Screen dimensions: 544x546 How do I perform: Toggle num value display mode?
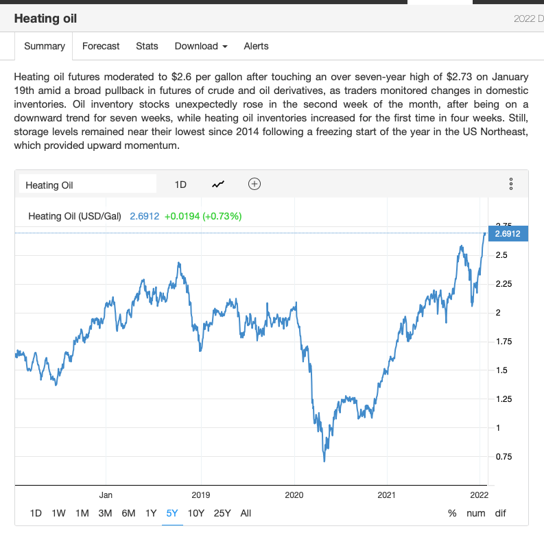(x=475, y=513)
